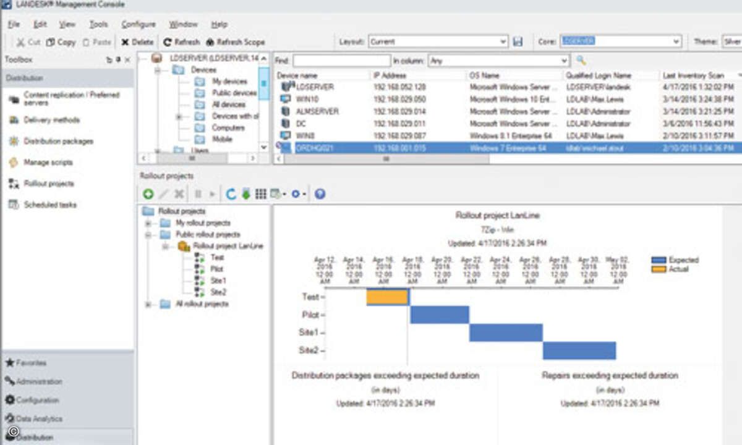This screenshot has width=742, height=445.
Task: Click the Cut toolbar button
Action: (x=28, y=42)
